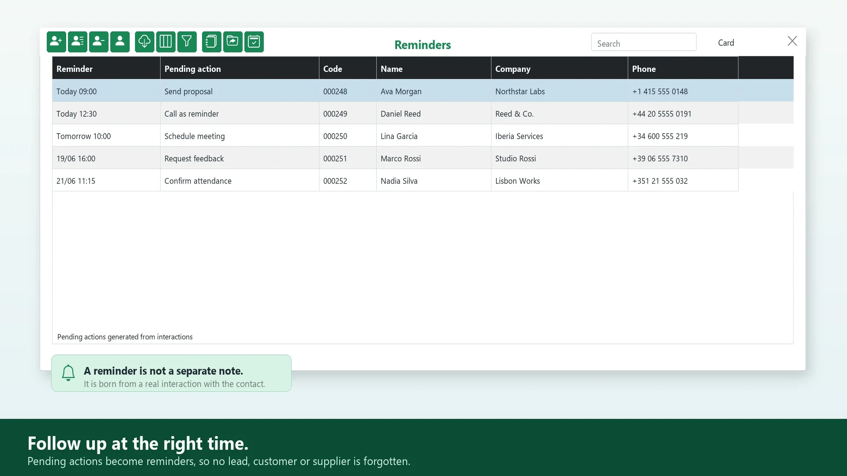
Task: Click the name Ava Morgan
Action: [x=434, y=91]
